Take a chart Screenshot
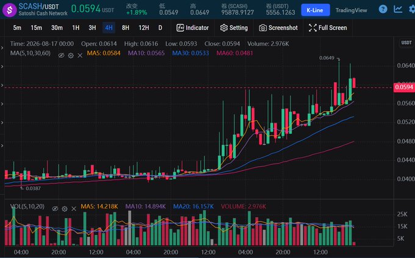The height and width of the screenshot is (258, 415). coord(278,27)
